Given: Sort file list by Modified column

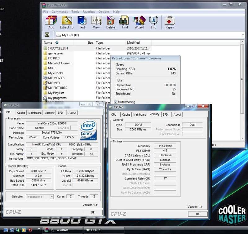Looking at the screenshot, I should pos(139,42).
